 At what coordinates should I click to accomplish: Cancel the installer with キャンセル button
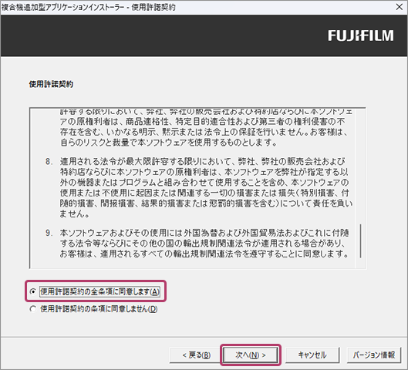pyautogui.click(x=312, y=355)
